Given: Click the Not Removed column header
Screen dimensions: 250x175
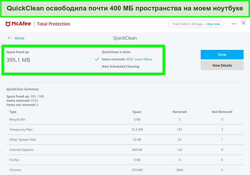Looking at the screenshot, I should tap(222, 112).
